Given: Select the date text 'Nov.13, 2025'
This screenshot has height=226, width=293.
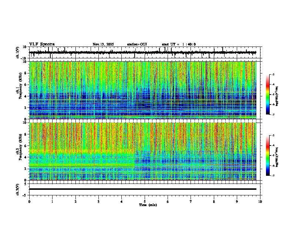Looking at the screenshot, I should tap(103, 44).
